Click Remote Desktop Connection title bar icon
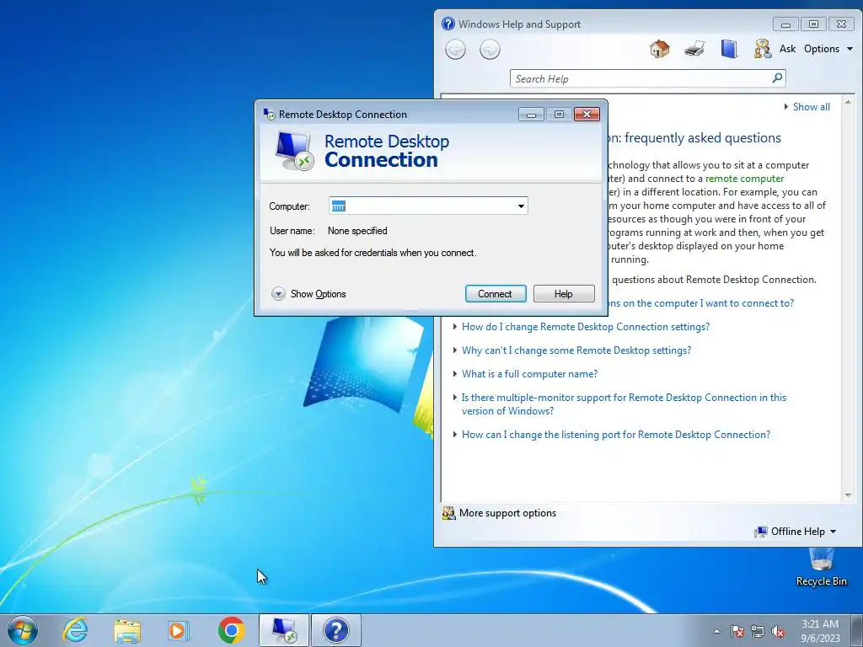The image size is (863, 647). coord(269,114)
